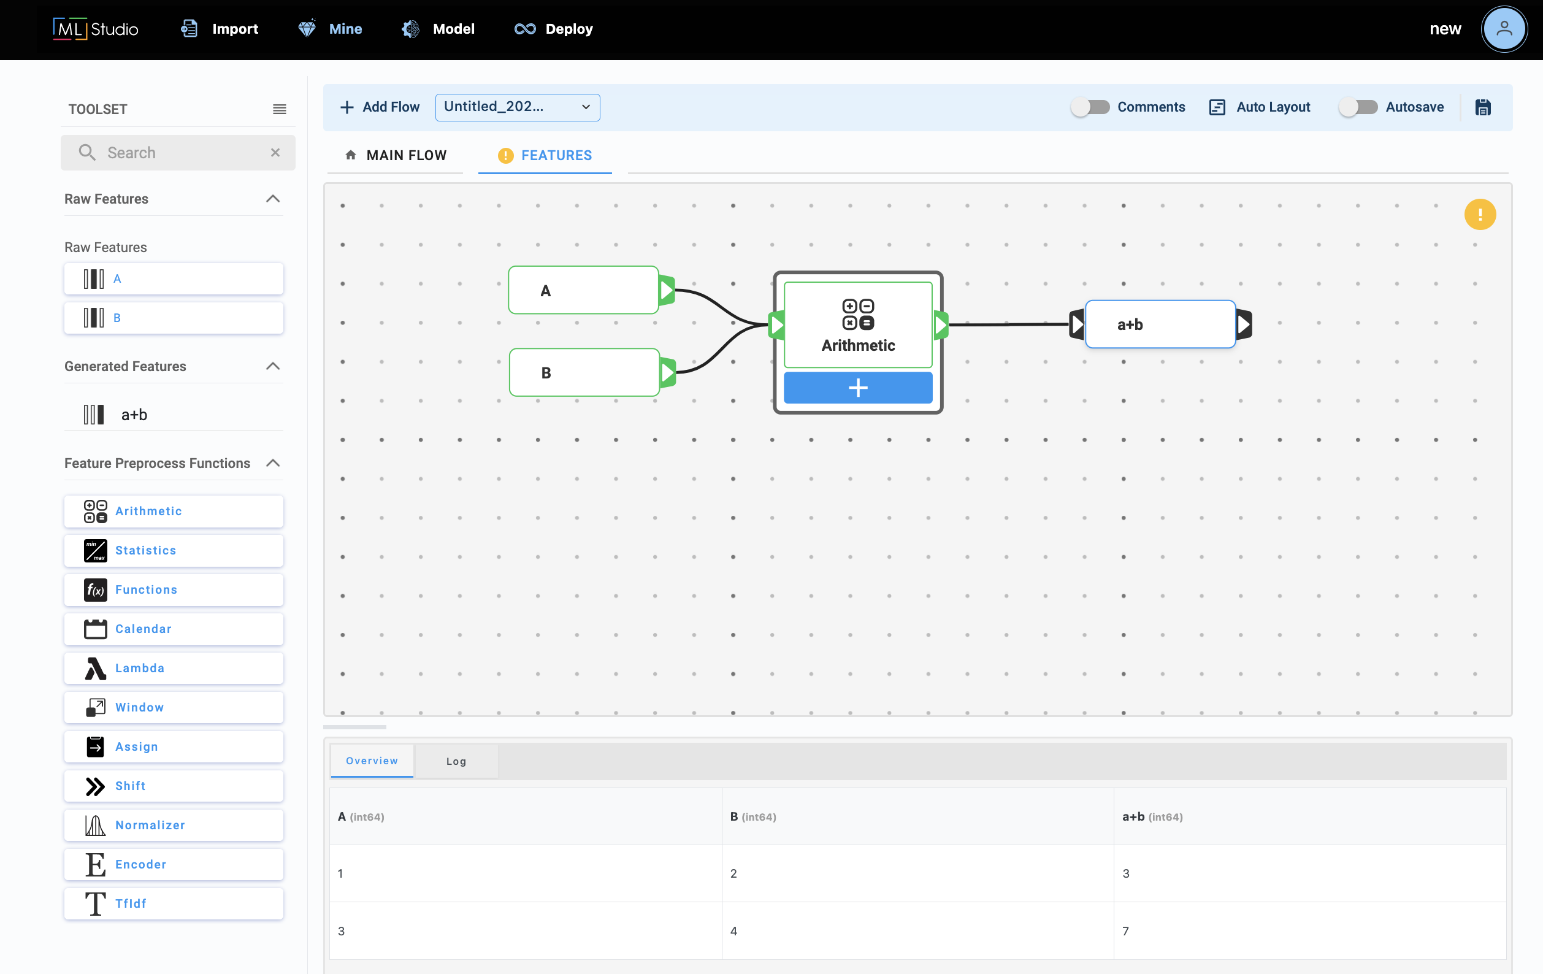Click the Auto Layout icon
Screen dimensions: 1543x974
point(1217,107)
